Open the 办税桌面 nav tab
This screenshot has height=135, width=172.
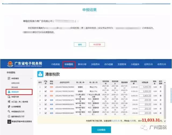pos(56,64)
